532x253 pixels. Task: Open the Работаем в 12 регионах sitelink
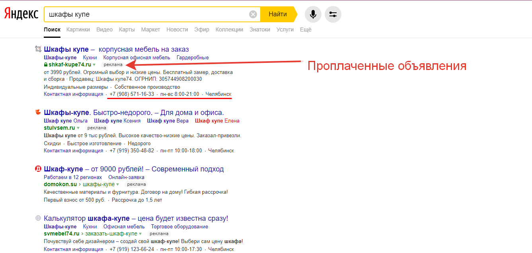point(73,177)
